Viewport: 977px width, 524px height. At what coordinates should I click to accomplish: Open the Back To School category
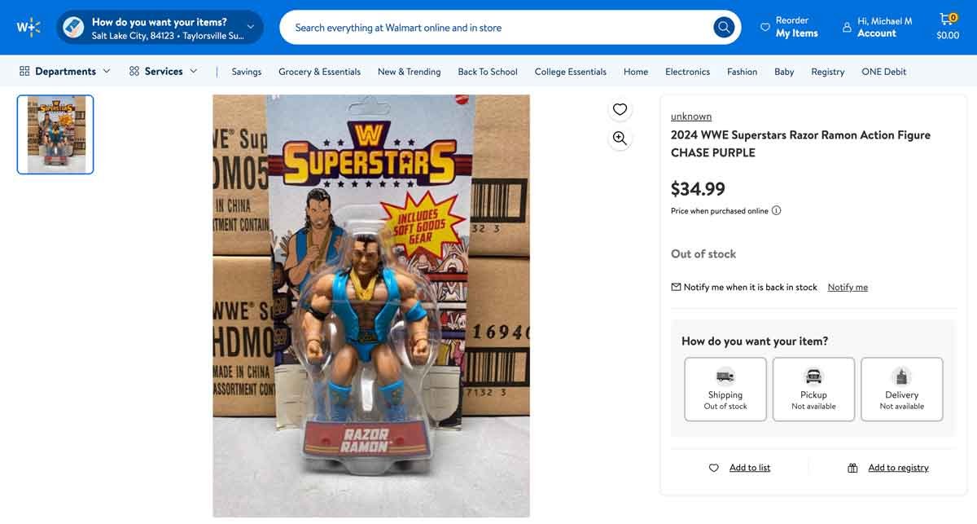pos(487,72)
